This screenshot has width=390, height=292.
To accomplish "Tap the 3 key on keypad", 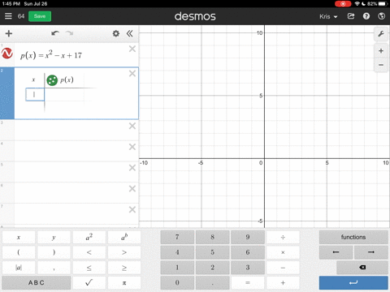I will click(248, 268).
